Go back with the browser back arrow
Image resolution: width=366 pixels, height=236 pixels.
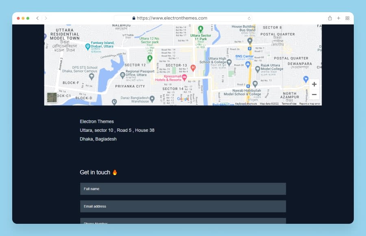coord(37,18)
